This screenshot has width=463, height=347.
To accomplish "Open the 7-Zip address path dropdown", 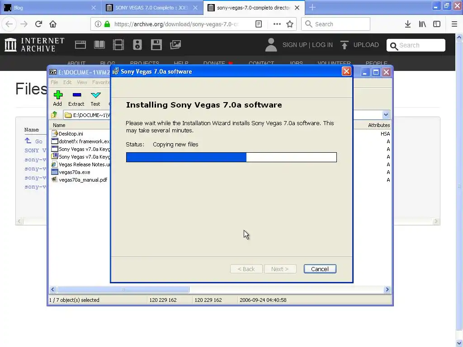I will [x=386, y=115].
